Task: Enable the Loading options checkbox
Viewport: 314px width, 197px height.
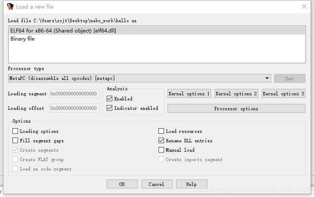Action: [x=15, y=131]
